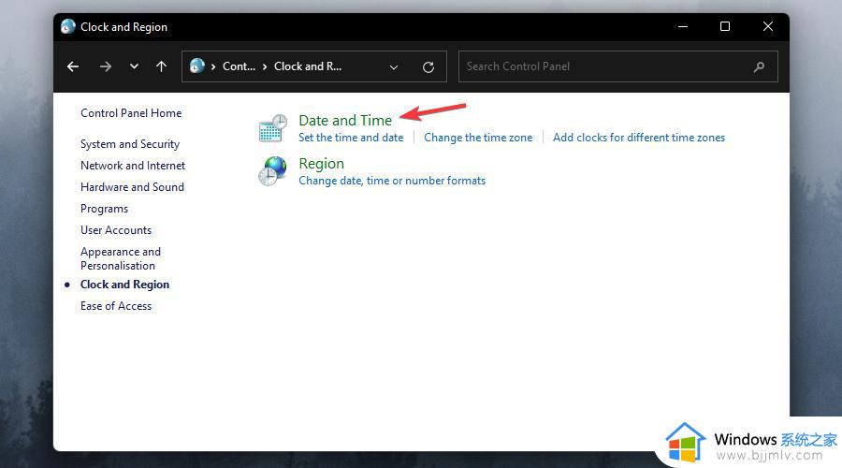Open Network and Internet category

pos(133,166)
